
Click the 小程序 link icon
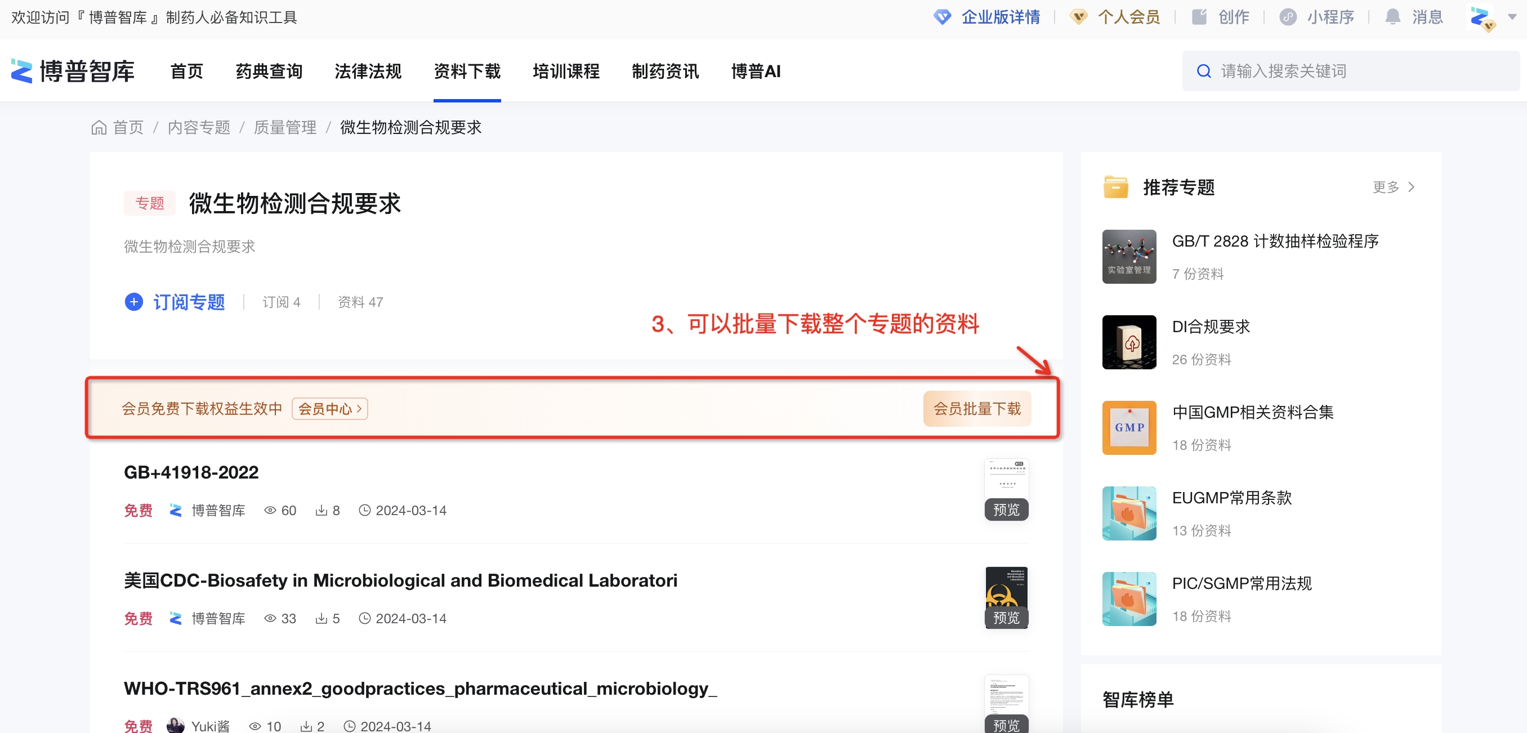click(x=1288, y=16)
